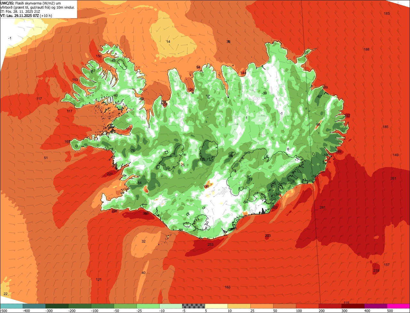Click legend swatch between -200 and -100
The image size is (410, 313).
click(80, 306)
